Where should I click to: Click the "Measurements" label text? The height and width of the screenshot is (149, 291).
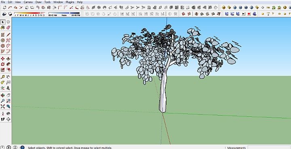click(236, 148)
